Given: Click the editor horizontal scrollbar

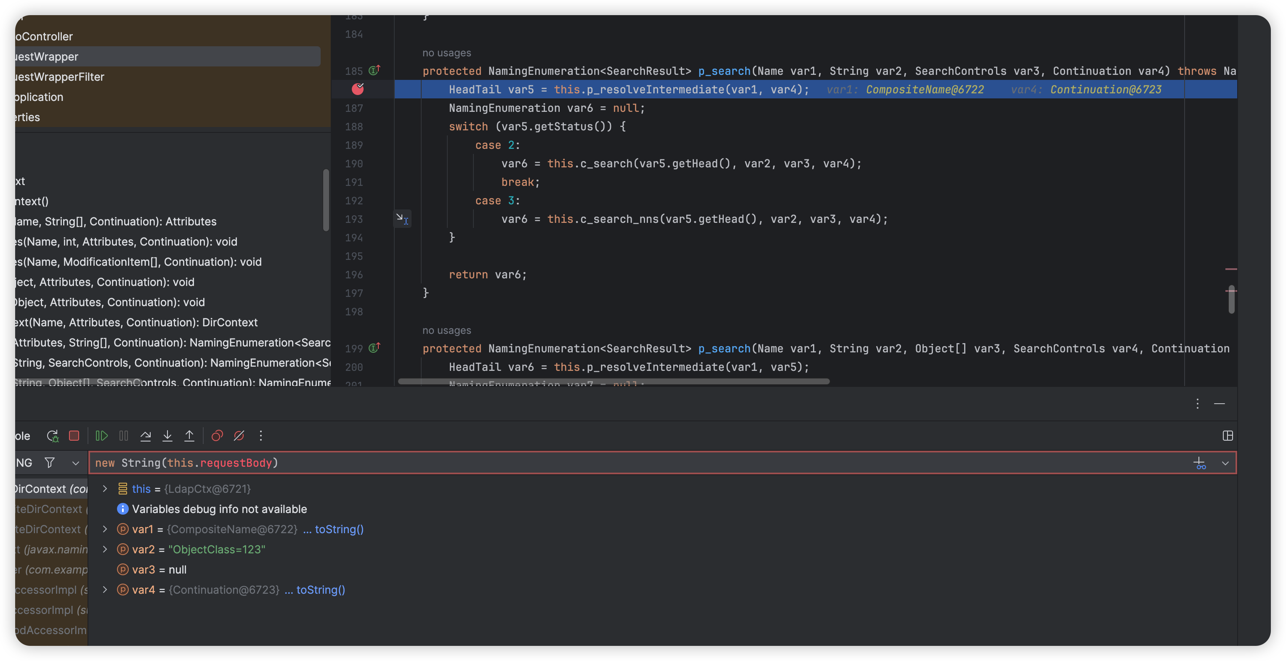Looking at the screenshot, I should click(614, 381).
